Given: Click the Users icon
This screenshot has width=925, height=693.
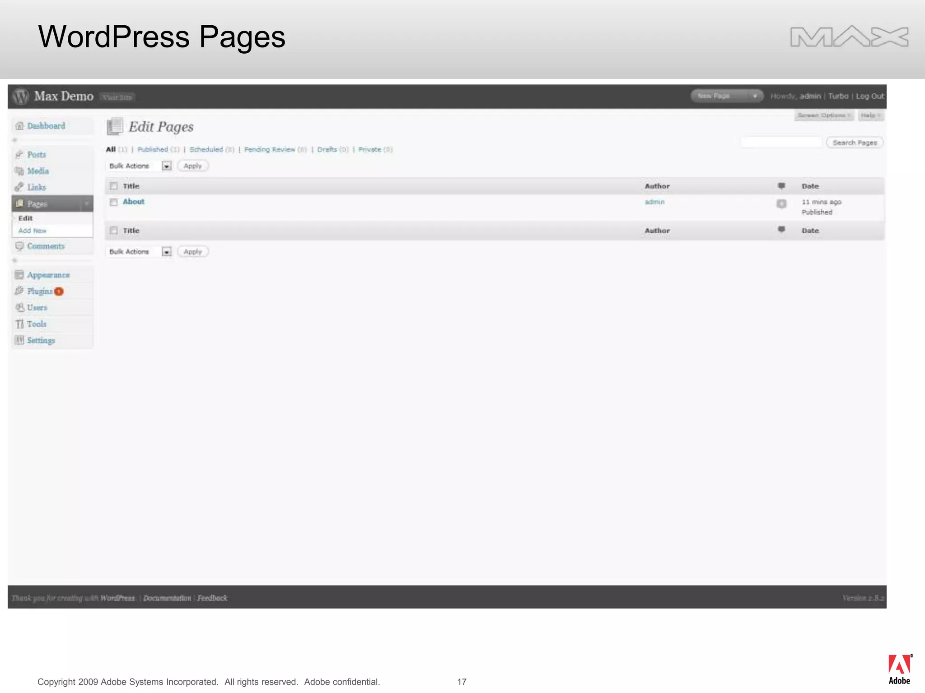Looking at the screenshot, I should (19, 307).
